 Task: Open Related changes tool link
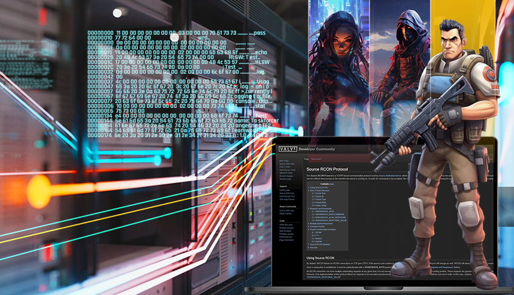pos(287,228)
